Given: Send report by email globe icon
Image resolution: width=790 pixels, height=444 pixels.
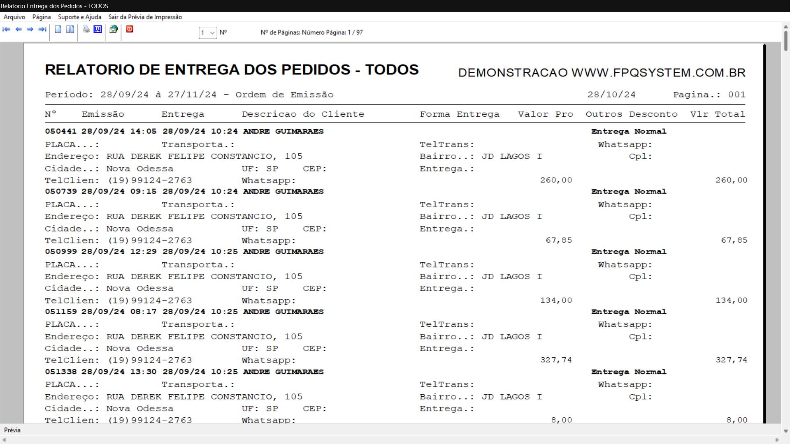Looking at the screenshot, I should click(x=114, y=29).
